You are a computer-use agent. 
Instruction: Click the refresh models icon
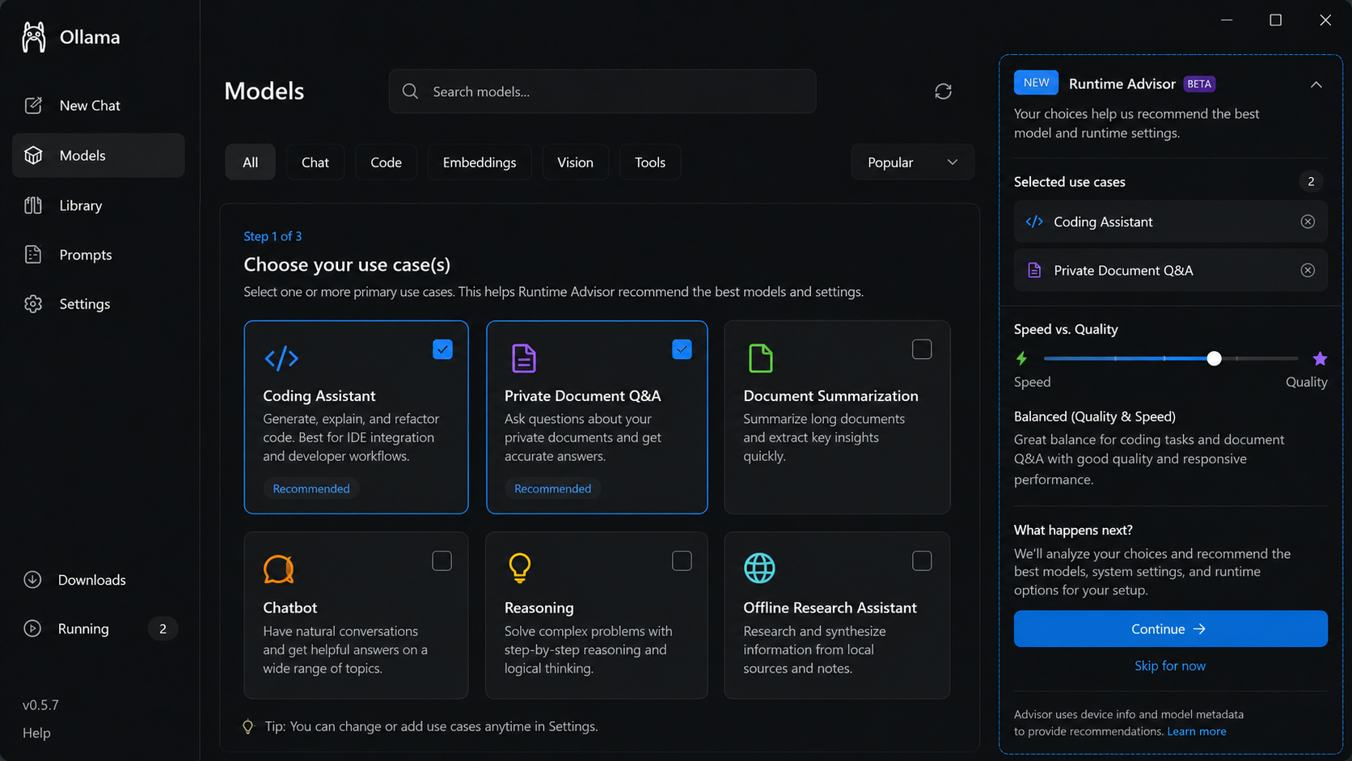click(943, 91)
